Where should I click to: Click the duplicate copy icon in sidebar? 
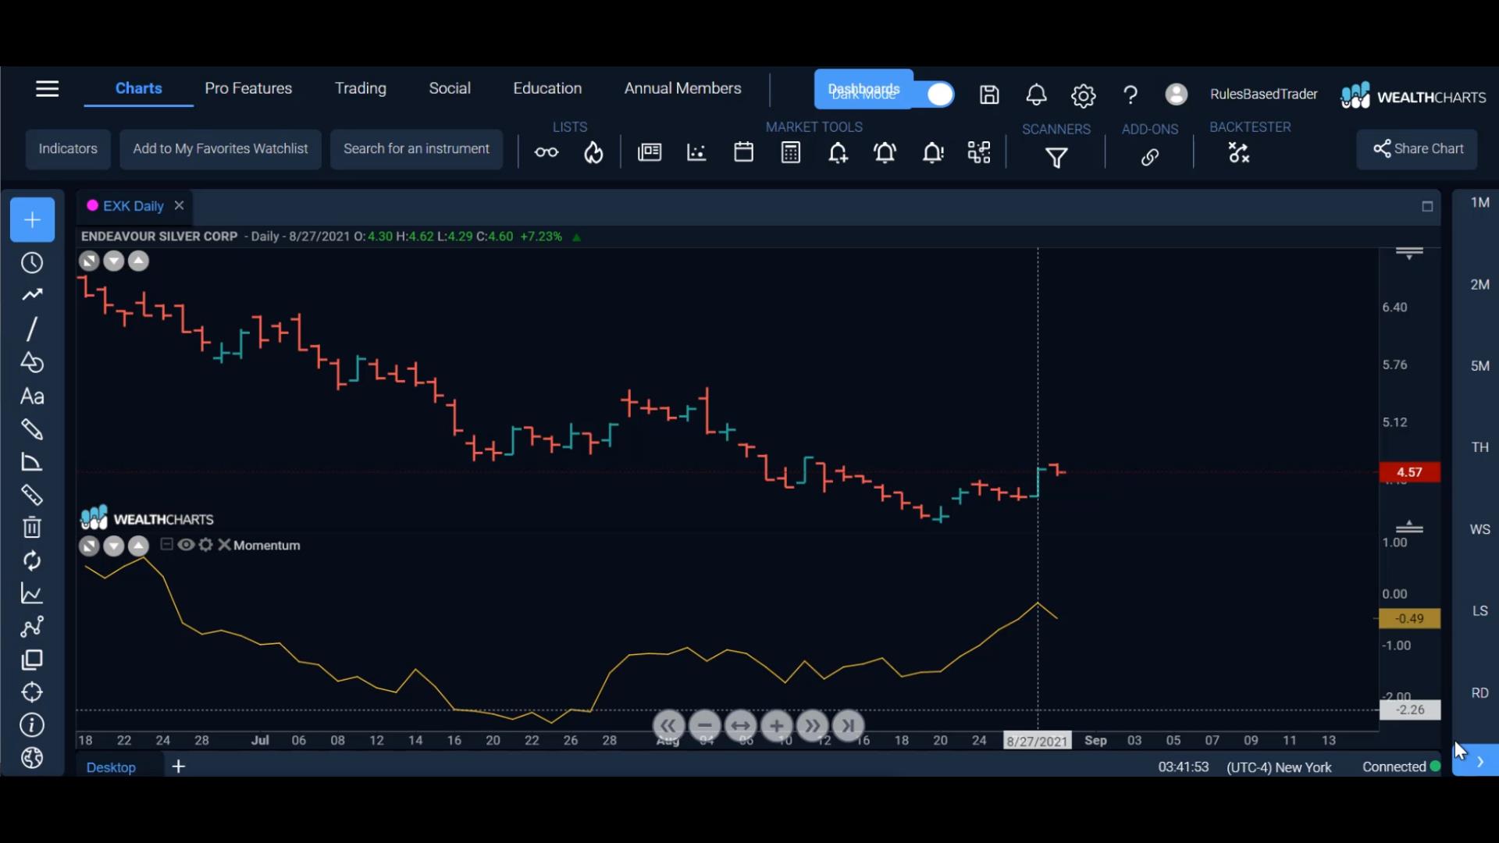pyautogui.click(x=32, y=660)
